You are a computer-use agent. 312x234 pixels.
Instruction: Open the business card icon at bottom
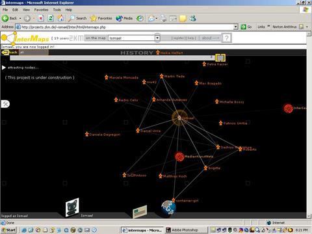click(140, 212)
